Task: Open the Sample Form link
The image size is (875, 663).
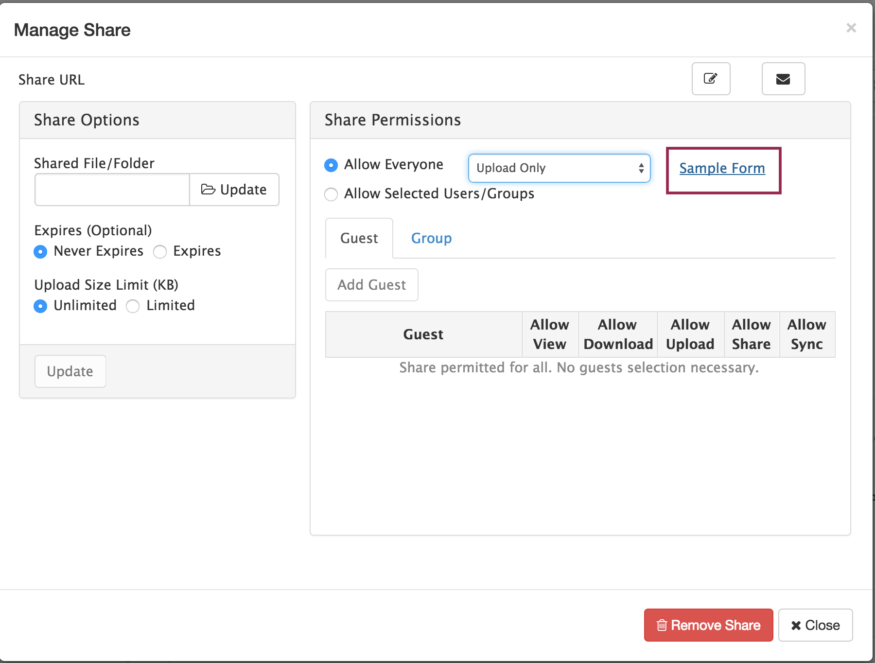Action: (722, 168)
